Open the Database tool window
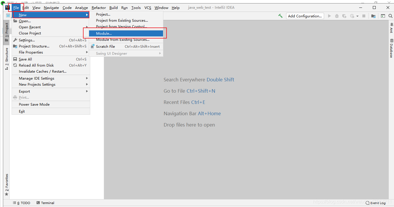Screen dimensions: 394x207 pyautogui.click(x=391, y=48)
